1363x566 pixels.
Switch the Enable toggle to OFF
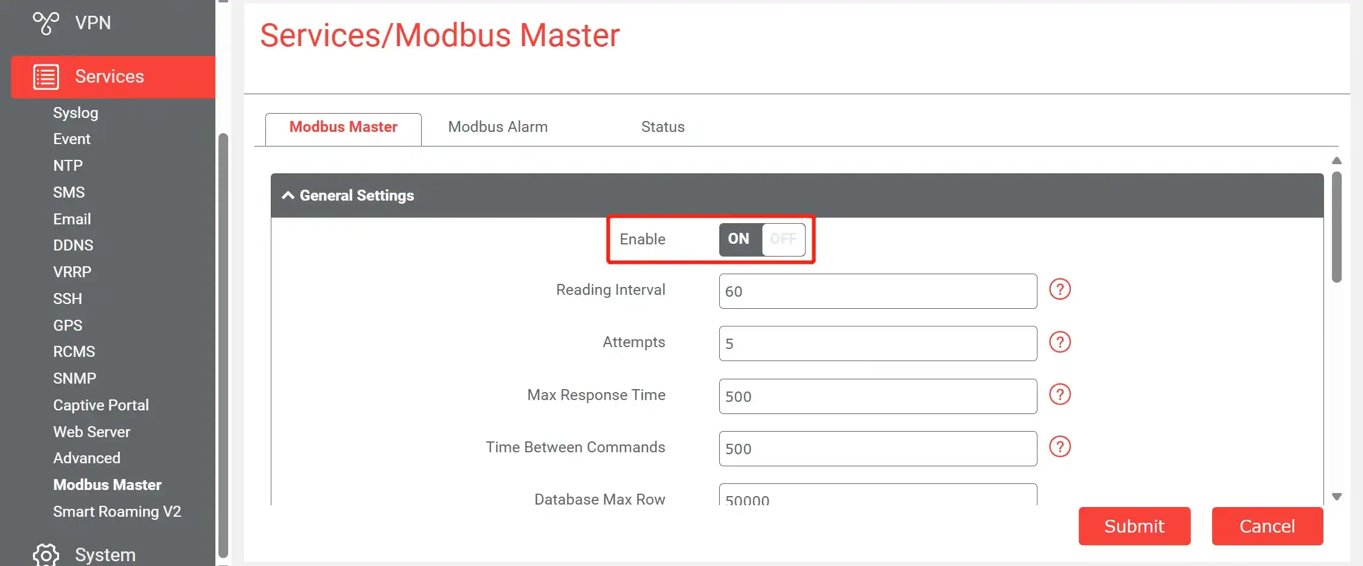tap(783, 239)
